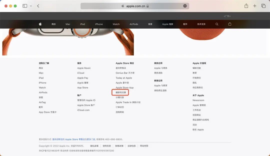Open Apple 独家 in the top navigation
270x156 pixels.
click(x=167, y=24)
